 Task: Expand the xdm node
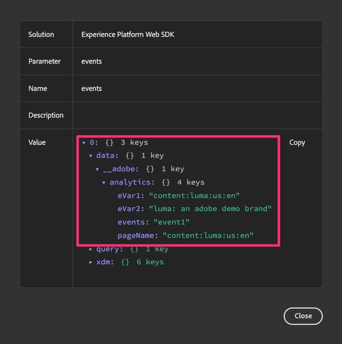[91, 262]
